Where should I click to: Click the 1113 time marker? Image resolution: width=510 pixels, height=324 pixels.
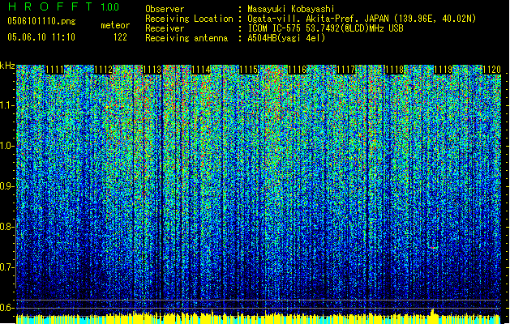click(x=152, y=70)
